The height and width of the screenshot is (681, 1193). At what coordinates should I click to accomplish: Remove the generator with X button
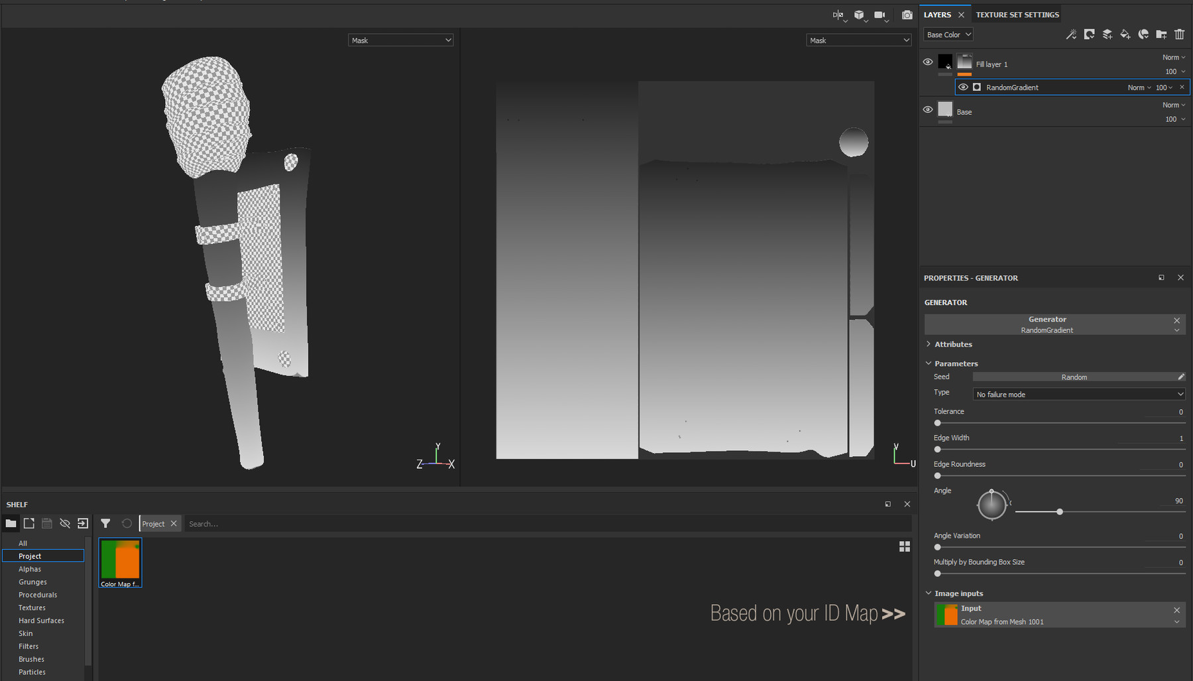1177,320
